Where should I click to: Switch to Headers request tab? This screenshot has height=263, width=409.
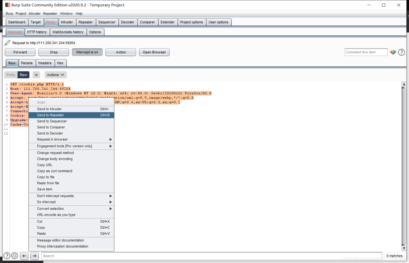pyautogui.click(x=45, y=63)
